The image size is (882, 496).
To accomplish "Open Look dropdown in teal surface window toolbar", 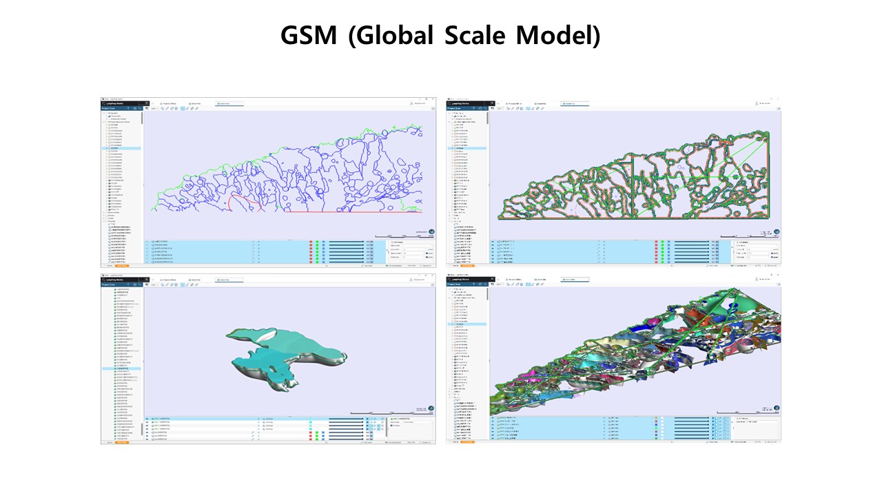I will click(x=155, y=284).
